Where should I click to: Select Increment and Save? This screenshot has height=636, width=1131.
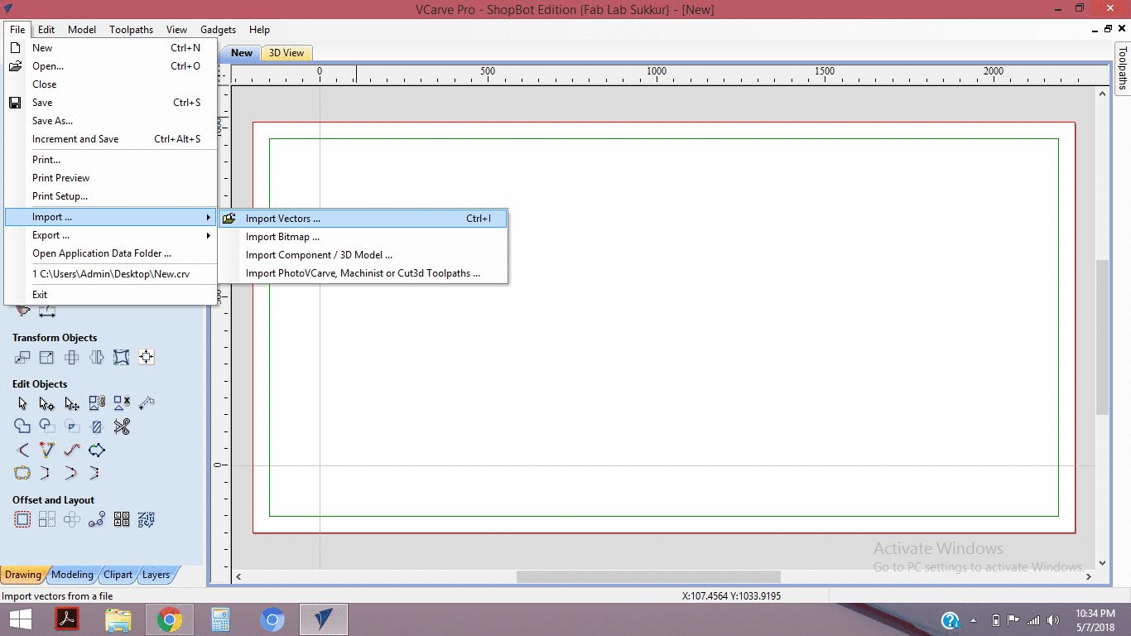(x=111, y=139)
